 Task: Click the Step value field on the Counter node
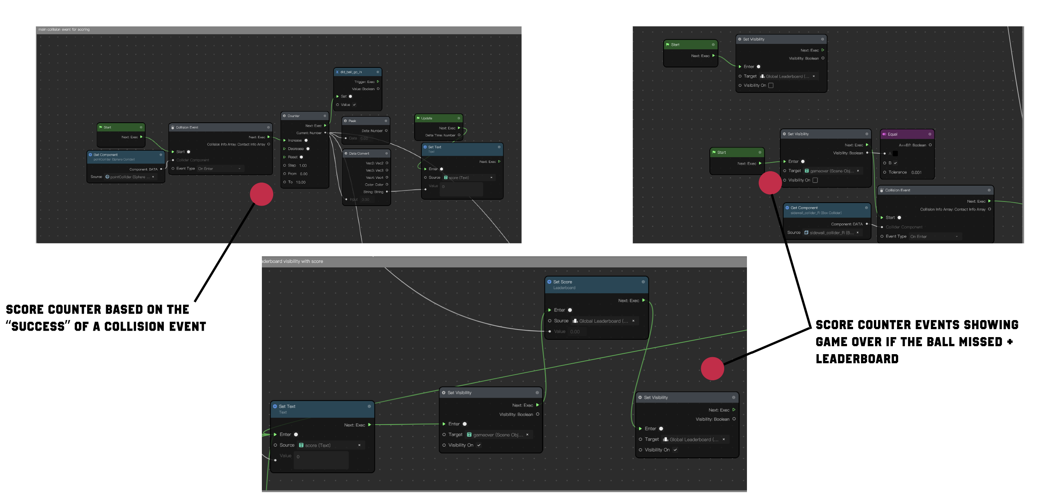[303, 166]
